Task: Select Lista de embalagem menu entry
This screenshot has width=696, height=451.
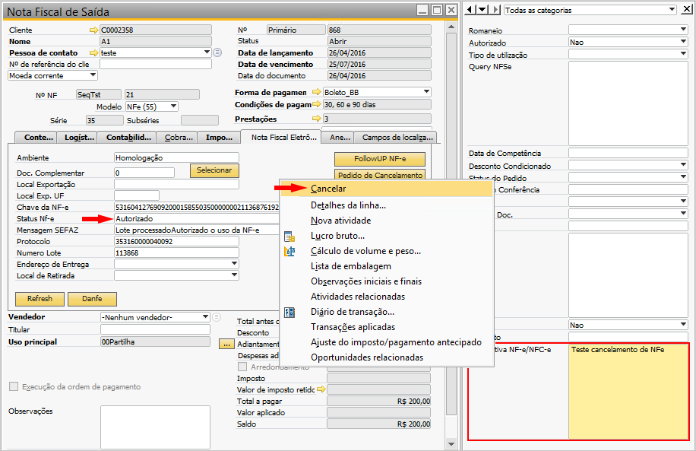Action: (x=386, y=266)
